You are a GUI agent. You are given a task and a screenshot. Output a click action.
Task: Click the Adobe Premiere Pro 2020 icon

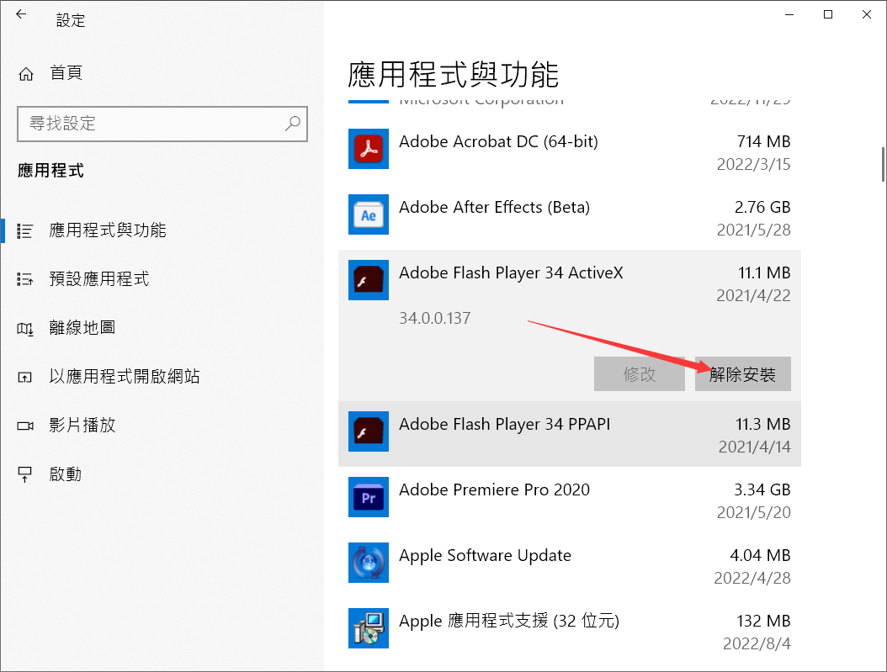click(369, 497)
